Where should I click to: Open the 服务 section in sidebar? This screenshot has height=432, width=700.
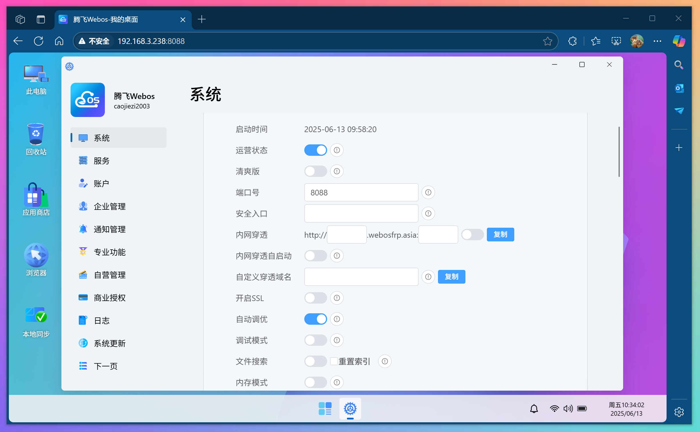point(101,161)
